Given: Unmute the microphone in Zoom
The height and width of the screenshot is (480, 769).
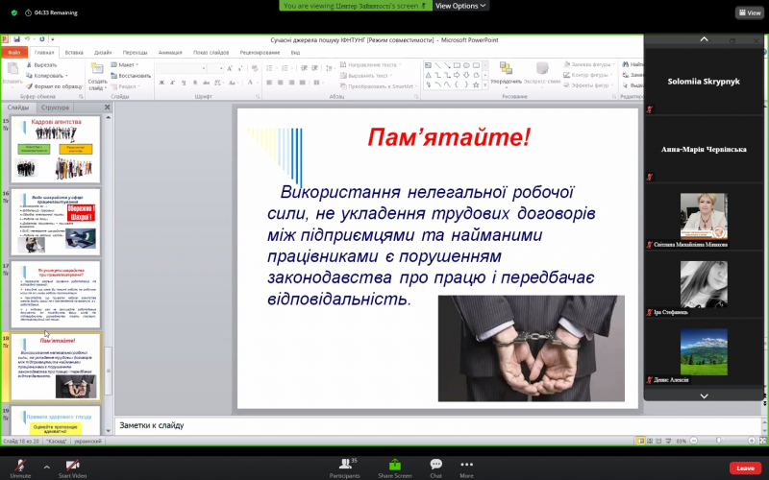Looking at the screenshot, I should [x=20, y=468].
